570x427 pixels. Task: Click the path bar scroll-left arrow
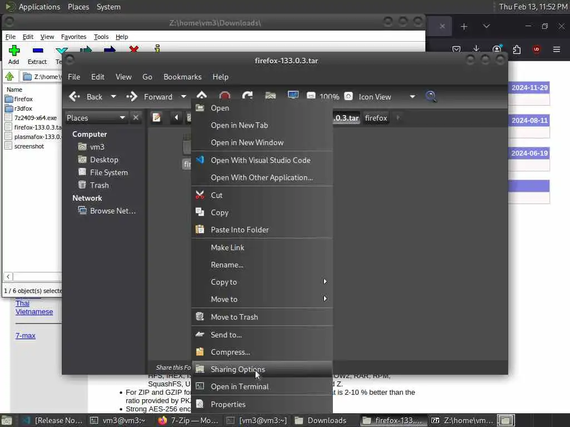[176, 117]
